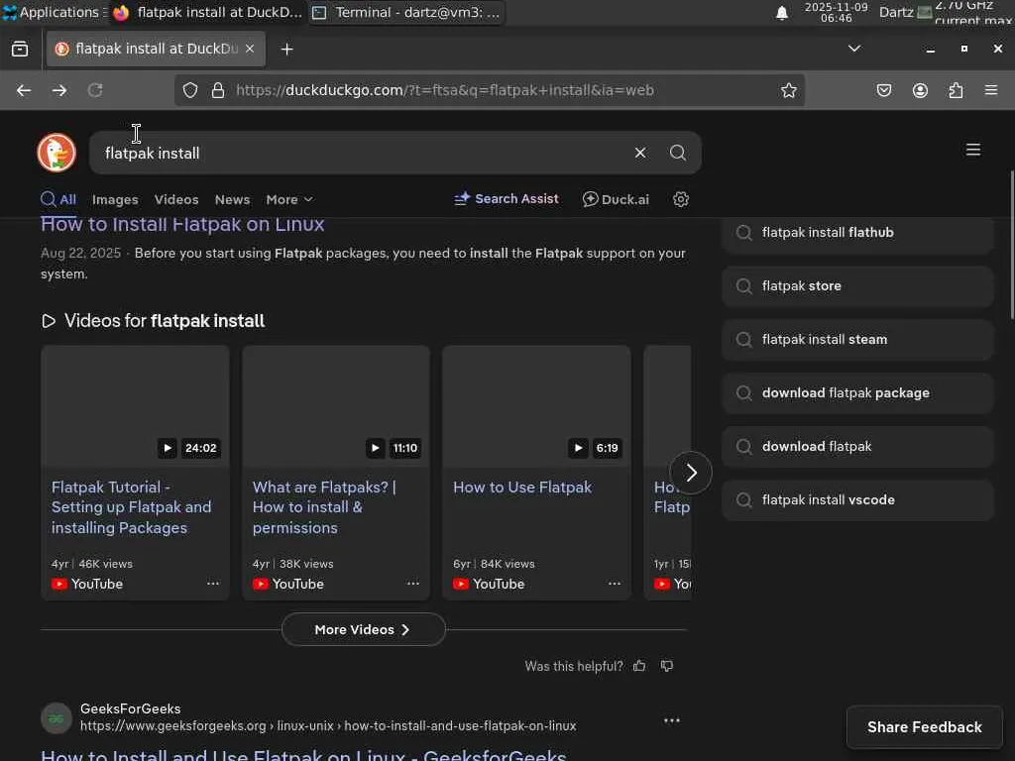
Task: Open the Pocket save icon
Action: [x=884, y=90]
